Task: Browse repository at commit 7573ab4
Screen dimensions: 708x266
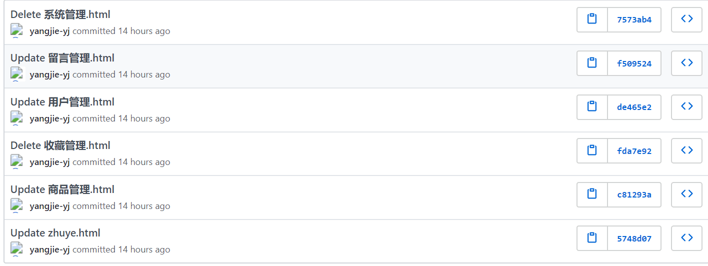Action: [686, 19]
